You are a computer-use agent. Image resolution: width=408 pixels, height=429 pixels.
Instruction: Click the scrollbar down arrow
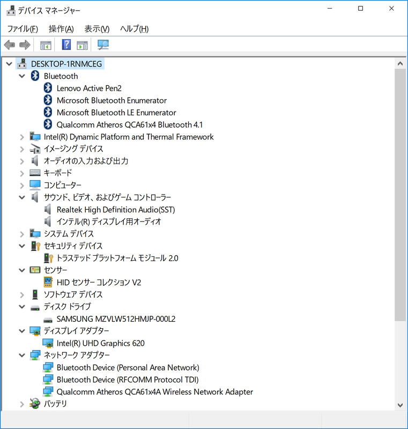pos(400,405)
